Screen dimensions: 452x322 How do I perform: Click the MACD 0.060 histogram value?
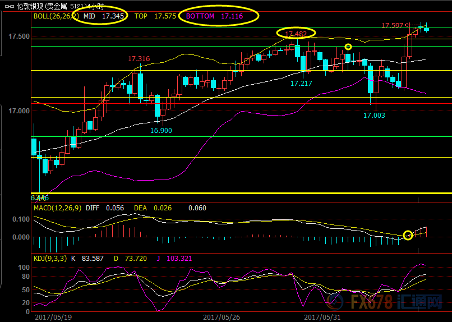click(197, 208)
